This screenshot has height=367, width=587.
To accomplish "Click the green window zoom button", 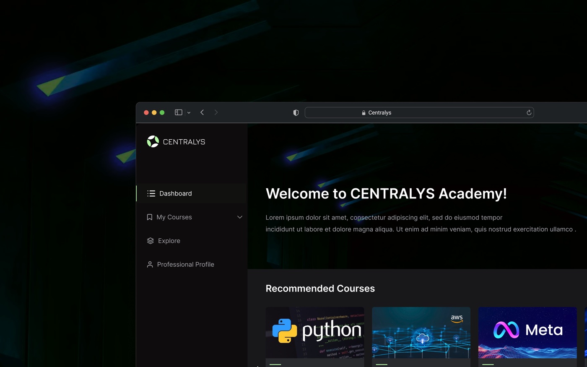I will point(162,112).
